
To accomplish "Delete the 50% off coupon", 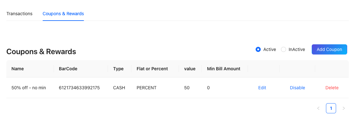I will [x=332, y=88].
